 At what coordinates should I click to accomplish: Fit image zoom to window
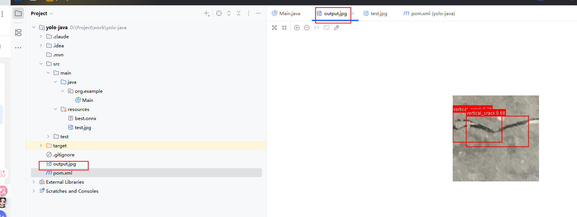coord(327,28)
